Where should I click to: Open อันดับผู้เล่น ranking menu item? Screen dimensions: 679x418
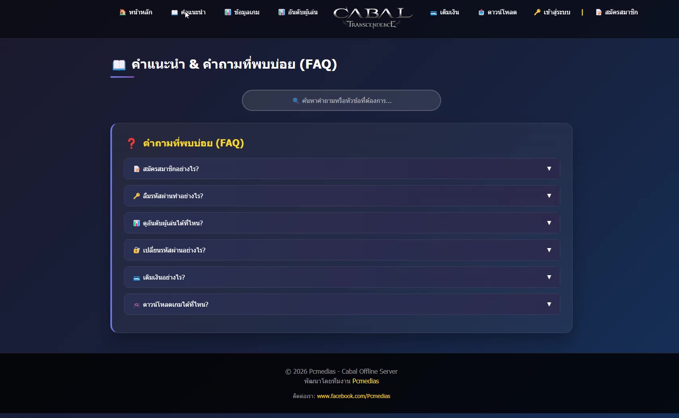[298, 12]
